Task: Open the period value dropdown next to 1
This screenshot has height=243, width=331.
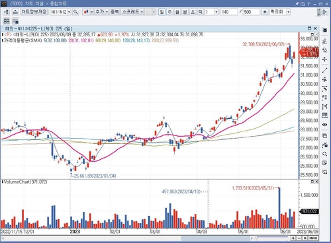Action: [x=216, y=12]
